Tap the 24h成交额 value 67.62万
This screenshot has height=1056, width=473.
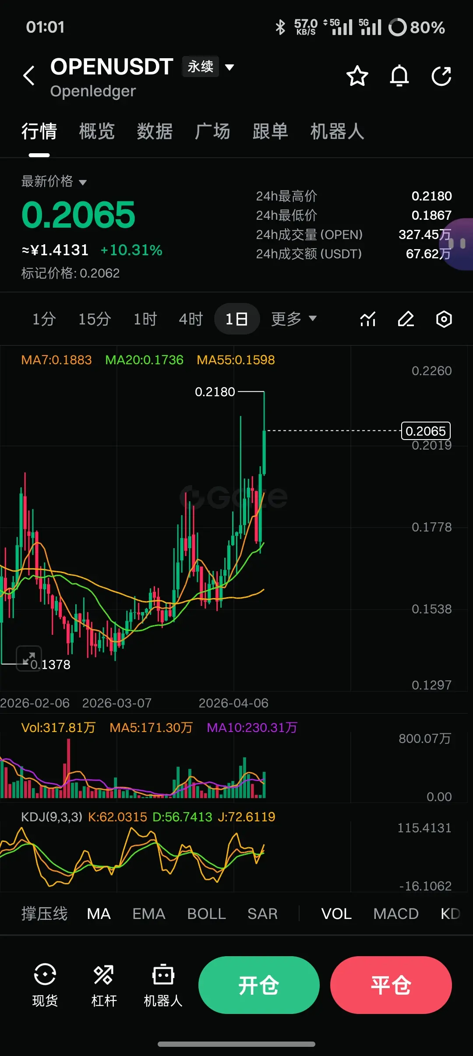[x=428, y=253]
